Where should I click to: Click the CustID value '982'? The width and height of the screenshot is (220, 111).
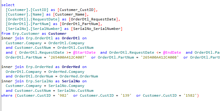[63, 96]
